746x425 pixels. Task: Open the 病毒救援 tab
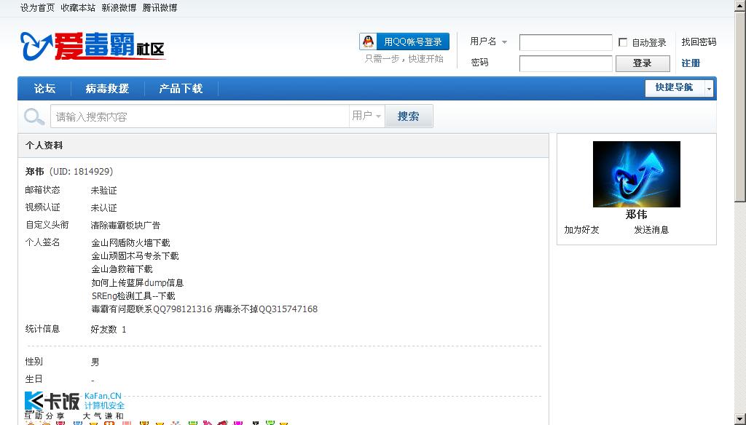[107, 89]
